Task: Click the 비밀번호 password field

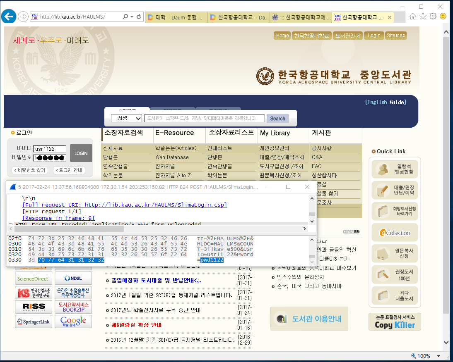Action: 50,158
